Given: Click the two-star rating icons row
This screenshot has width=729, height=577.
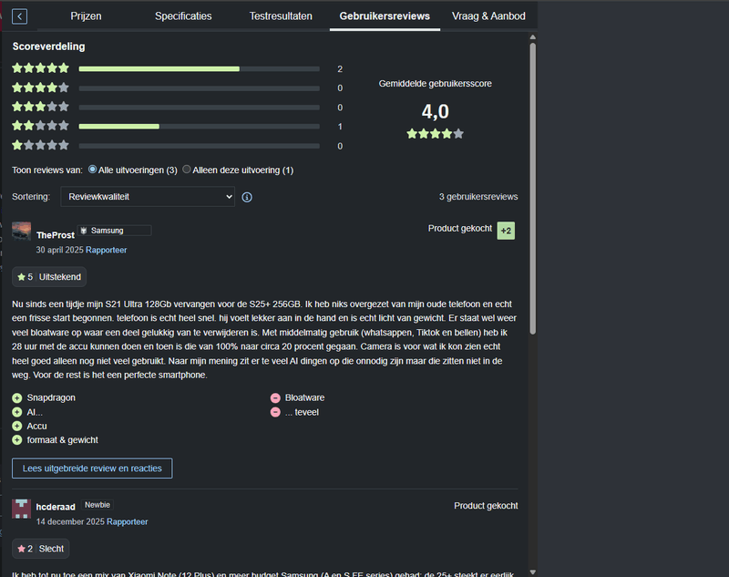Looking at the screenshot, I should click(x=40, y=126).
